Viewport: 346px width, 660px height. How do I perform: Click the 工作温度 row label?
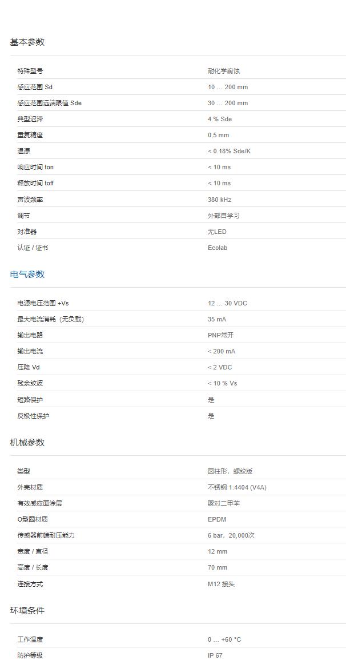tap(30, 639)
